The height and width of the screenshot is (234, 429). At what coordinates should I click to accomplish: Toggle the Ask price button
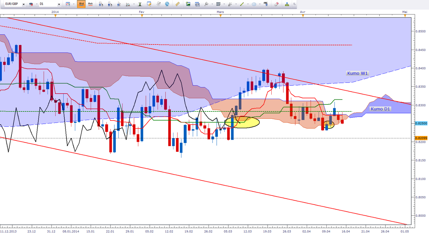[90, 4]
